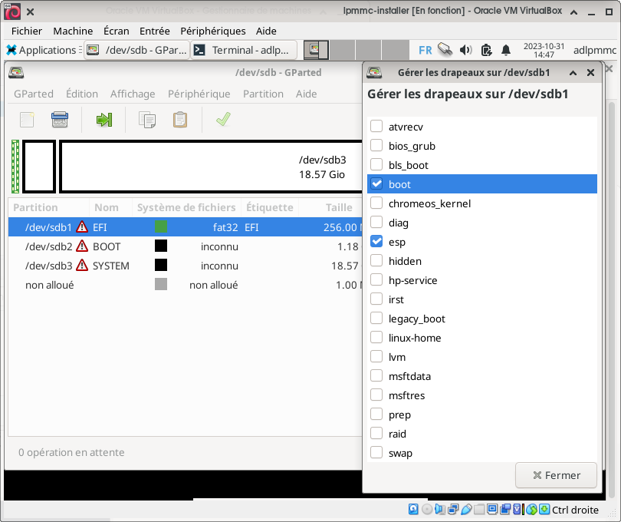Click the green fat32 color swatch
The width and height of the screenshot is (621, 522).
coord(161,227)
